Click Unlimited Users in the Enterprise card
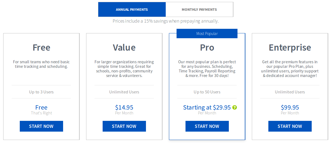This screenshot has height=144, width=332. (x=290, y=92)
